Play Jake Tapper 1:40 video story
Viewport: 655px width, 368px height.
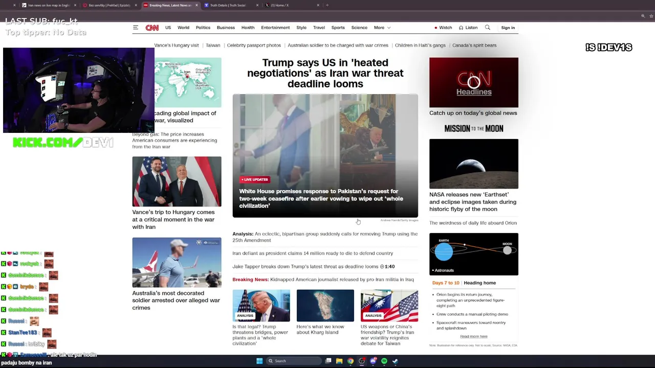coord(313,266)
